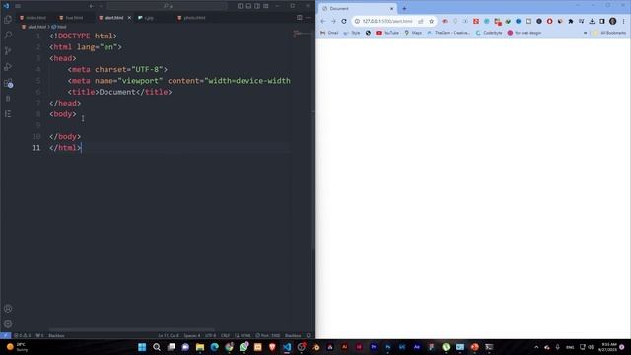Viewport: 631px width, 355px height.
Task: Click the errors and warnings status item
Action: click(x=23, y=335)
